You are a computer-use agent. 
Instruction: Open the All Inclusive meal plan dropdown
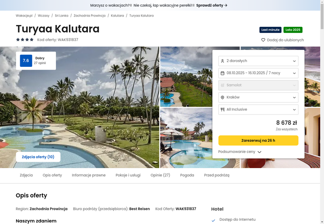(x=258, y=109)
